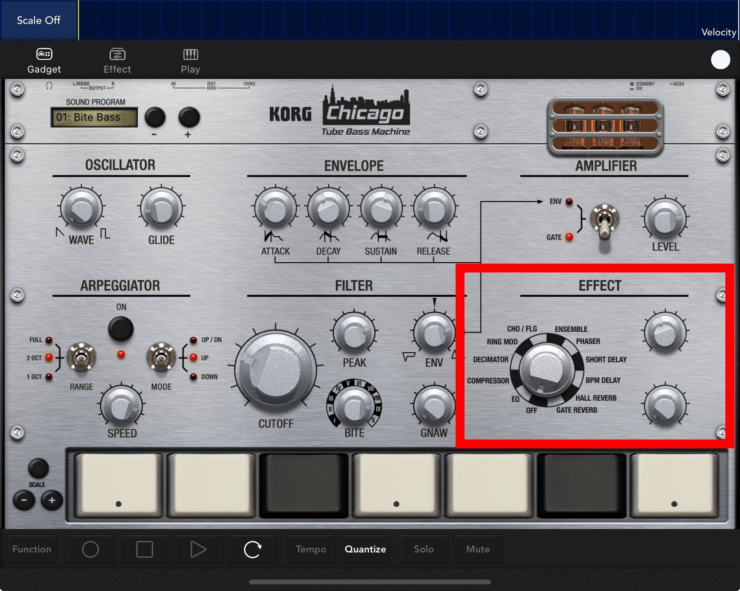Toggle the arpeggiator ON button
This screenshot has height=591, width=740.
(x=121, y=329)
